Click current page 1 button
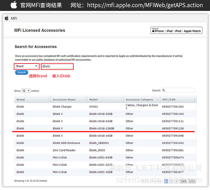210x190 pixels. (x=166, y=181)
